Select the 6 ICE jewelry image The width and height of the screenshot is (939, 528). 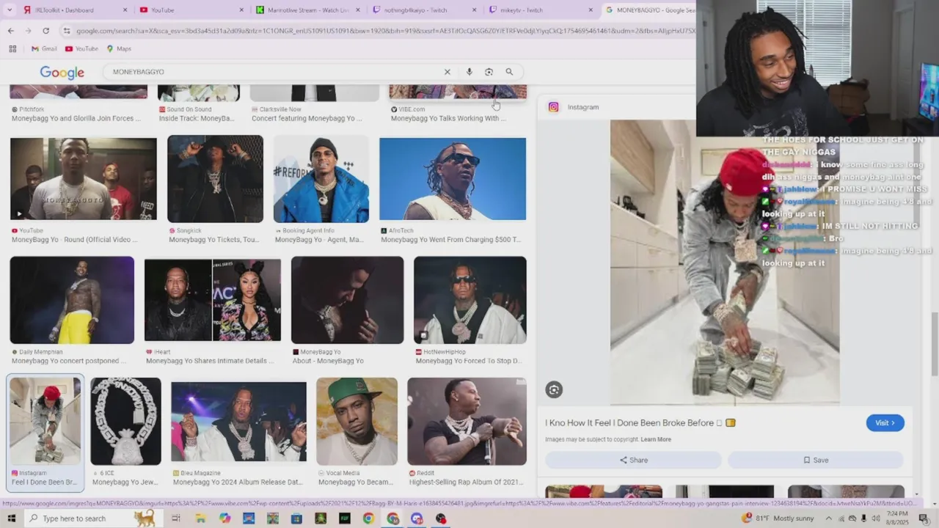point(125,422)
